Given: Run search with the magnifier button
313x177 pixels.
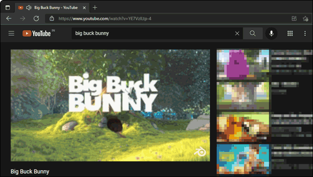Looking at the screenshot, I should click(x=253, y=33).
